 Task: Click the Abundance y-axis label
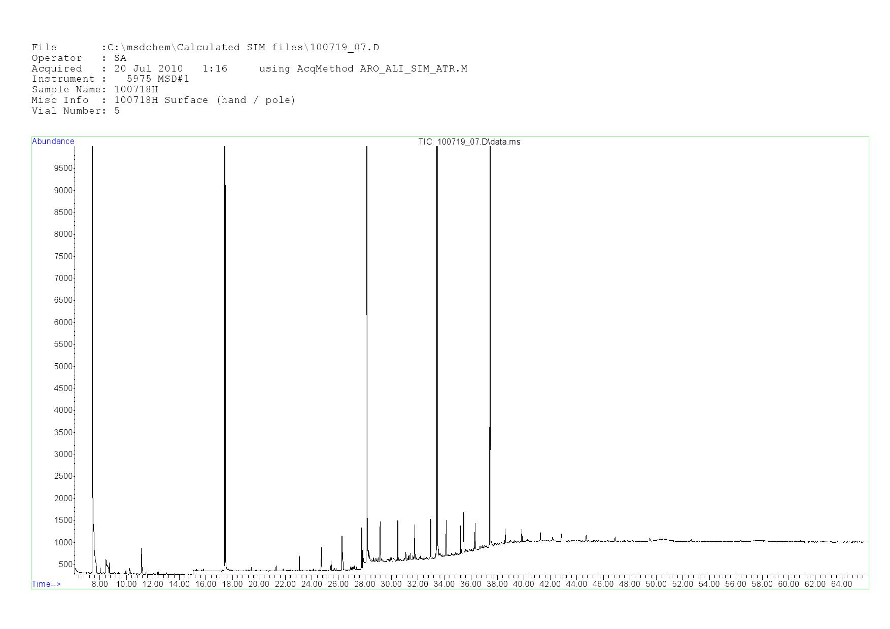click(53, 142)
